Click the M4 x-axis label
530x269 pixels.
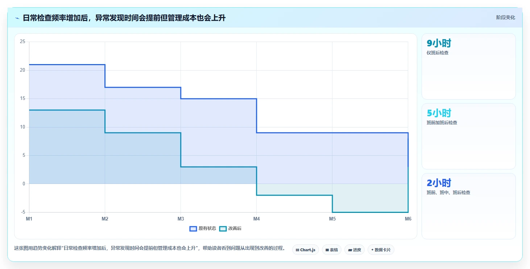(256, 219)
